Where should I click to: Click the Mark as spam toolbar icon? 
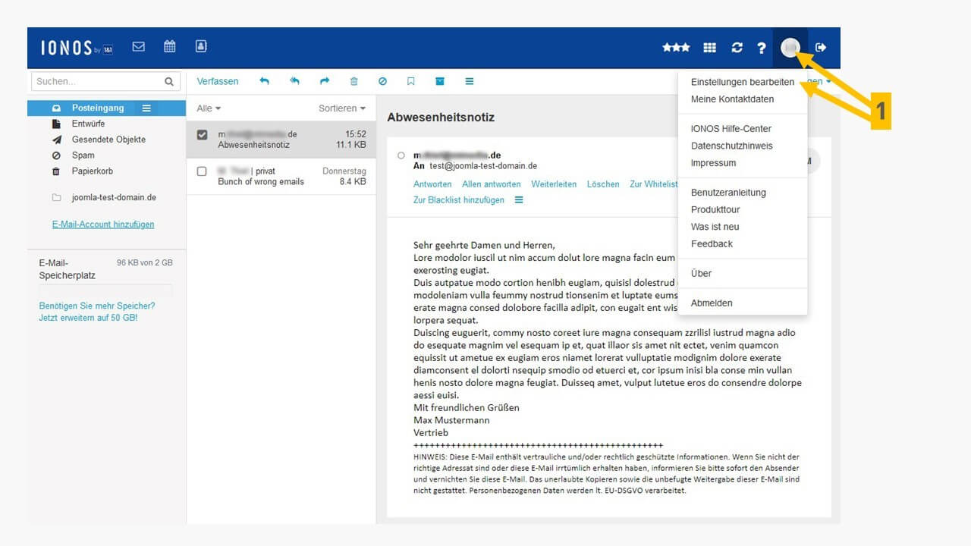(382, 81)
